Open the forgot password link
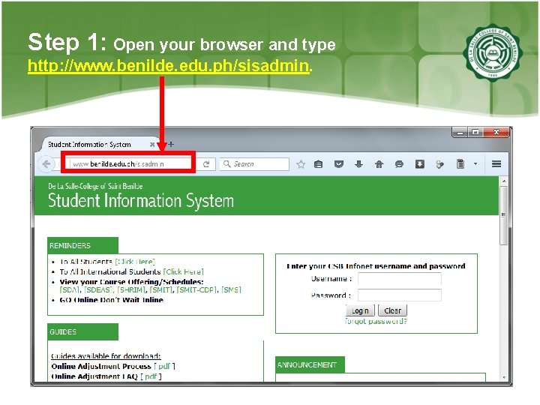Viewport: 540px width, 405px height. tap(376, 322)
